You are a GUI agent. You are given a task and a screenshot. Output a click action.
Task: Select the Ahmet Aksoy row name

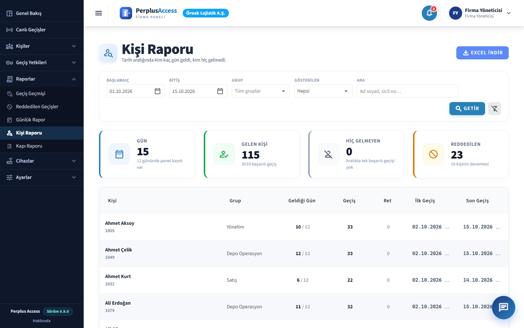(x=120, y=223)
